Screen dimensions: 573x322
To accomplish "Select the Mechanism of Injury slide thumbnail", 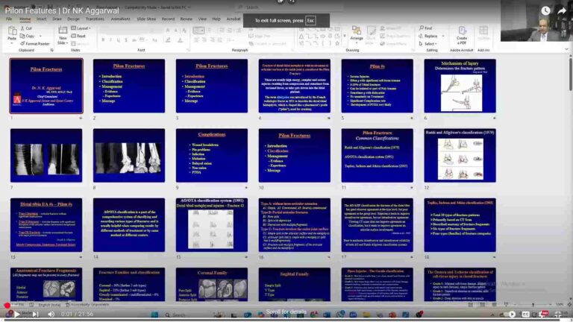I will [460, 86].
